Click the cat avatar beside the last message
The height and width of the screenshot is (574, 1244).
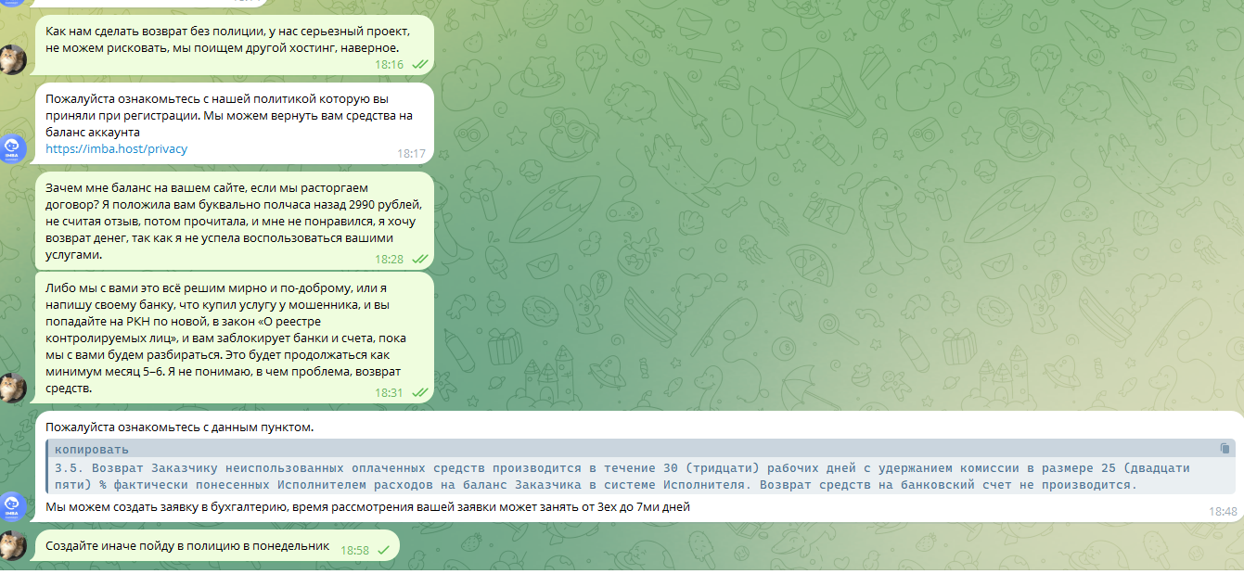pyautogui.click(x=13, y=546)
